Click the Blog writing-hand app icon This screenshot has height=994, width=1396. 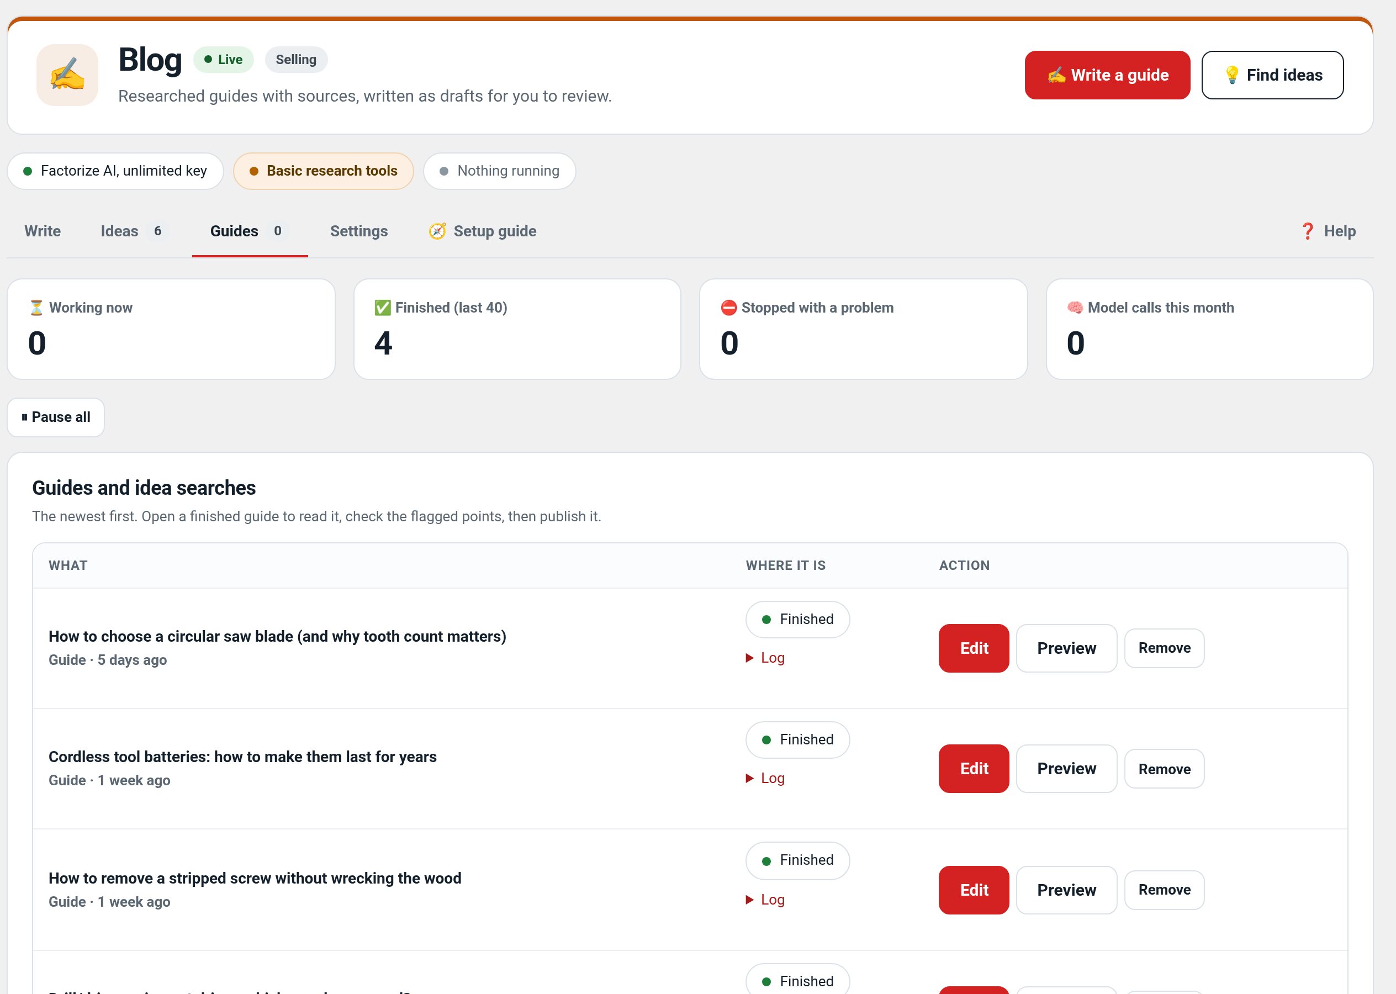(67, 75)
